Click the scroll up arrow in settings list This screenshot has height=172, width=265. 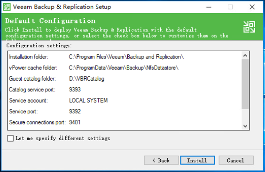click(x=245, y=55)
